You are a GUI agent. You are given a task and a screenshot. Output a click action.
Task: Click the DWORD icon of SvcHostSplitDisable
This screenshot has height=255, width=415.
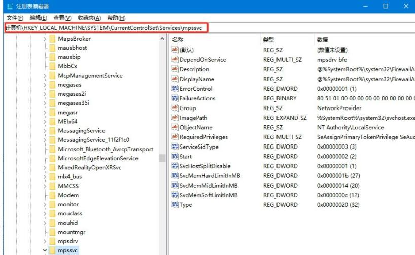[175, 166]
